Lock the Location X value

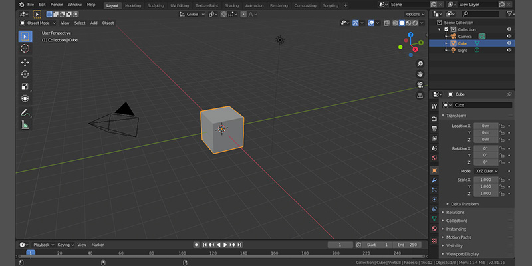click(x=502, y=126)
